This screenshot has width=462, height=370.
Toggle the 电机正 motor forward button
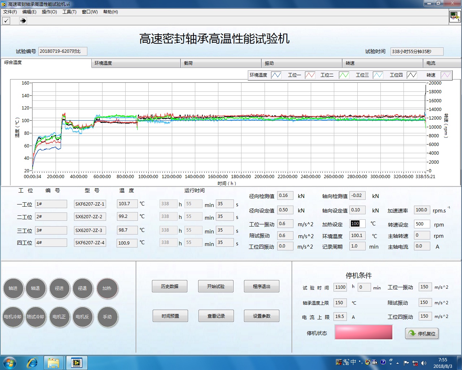[x=59, y=317]
